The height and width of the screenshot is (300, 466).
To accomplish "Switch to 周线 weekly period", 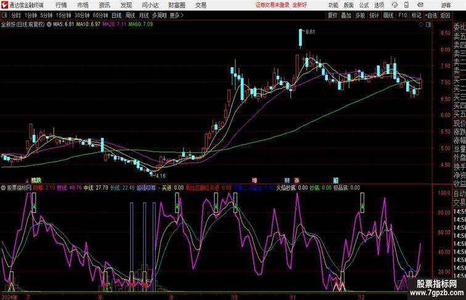I will point(130,15).
